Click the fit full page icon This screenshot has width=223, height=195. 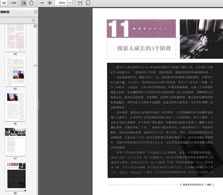coord(88,3)
